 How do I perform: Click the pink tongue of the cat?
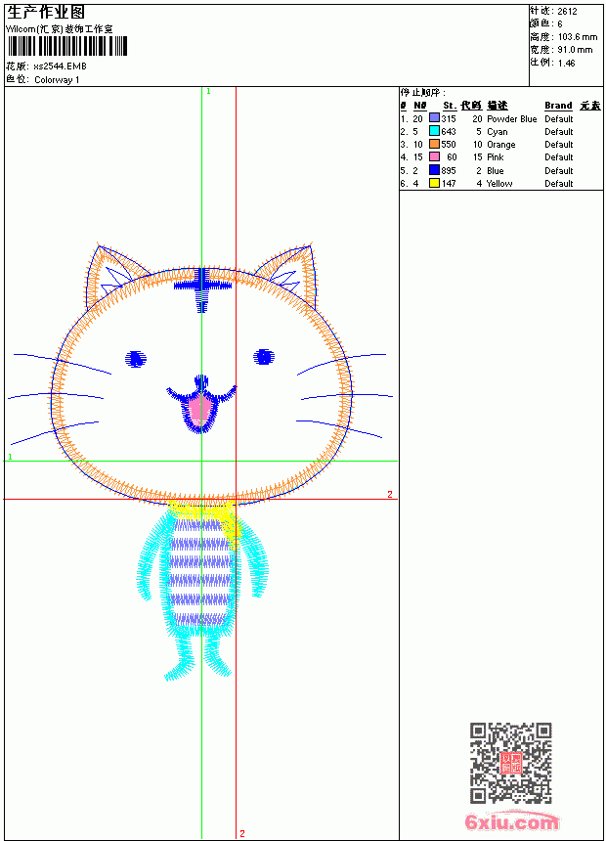pyautogui.click(x=199, y=411)
